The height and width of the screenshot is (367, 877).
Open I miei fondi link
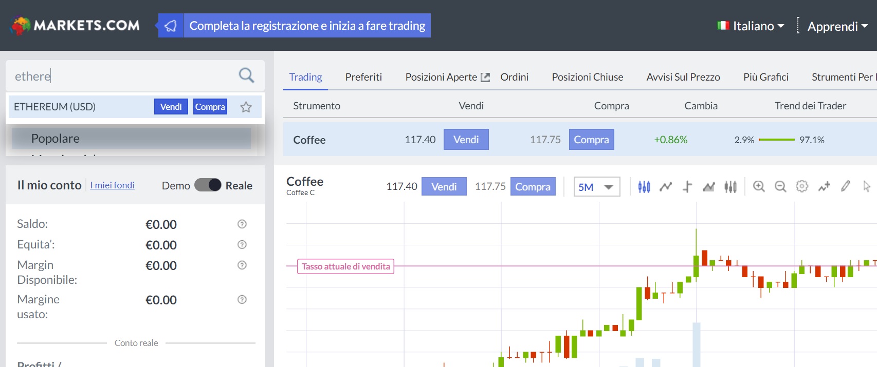click(112, 185)
